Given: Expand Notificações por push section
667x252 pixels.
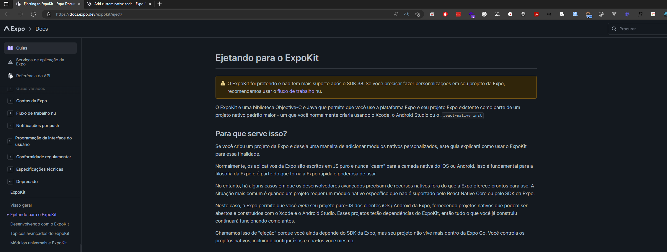Looking at the screenshot, I should click(x=10, y=126).
